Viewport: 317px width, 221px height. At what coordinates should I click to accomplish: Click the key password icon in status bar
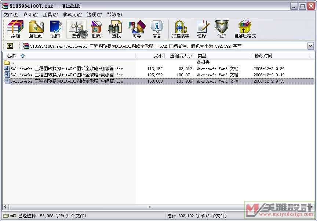coord(13,216)
